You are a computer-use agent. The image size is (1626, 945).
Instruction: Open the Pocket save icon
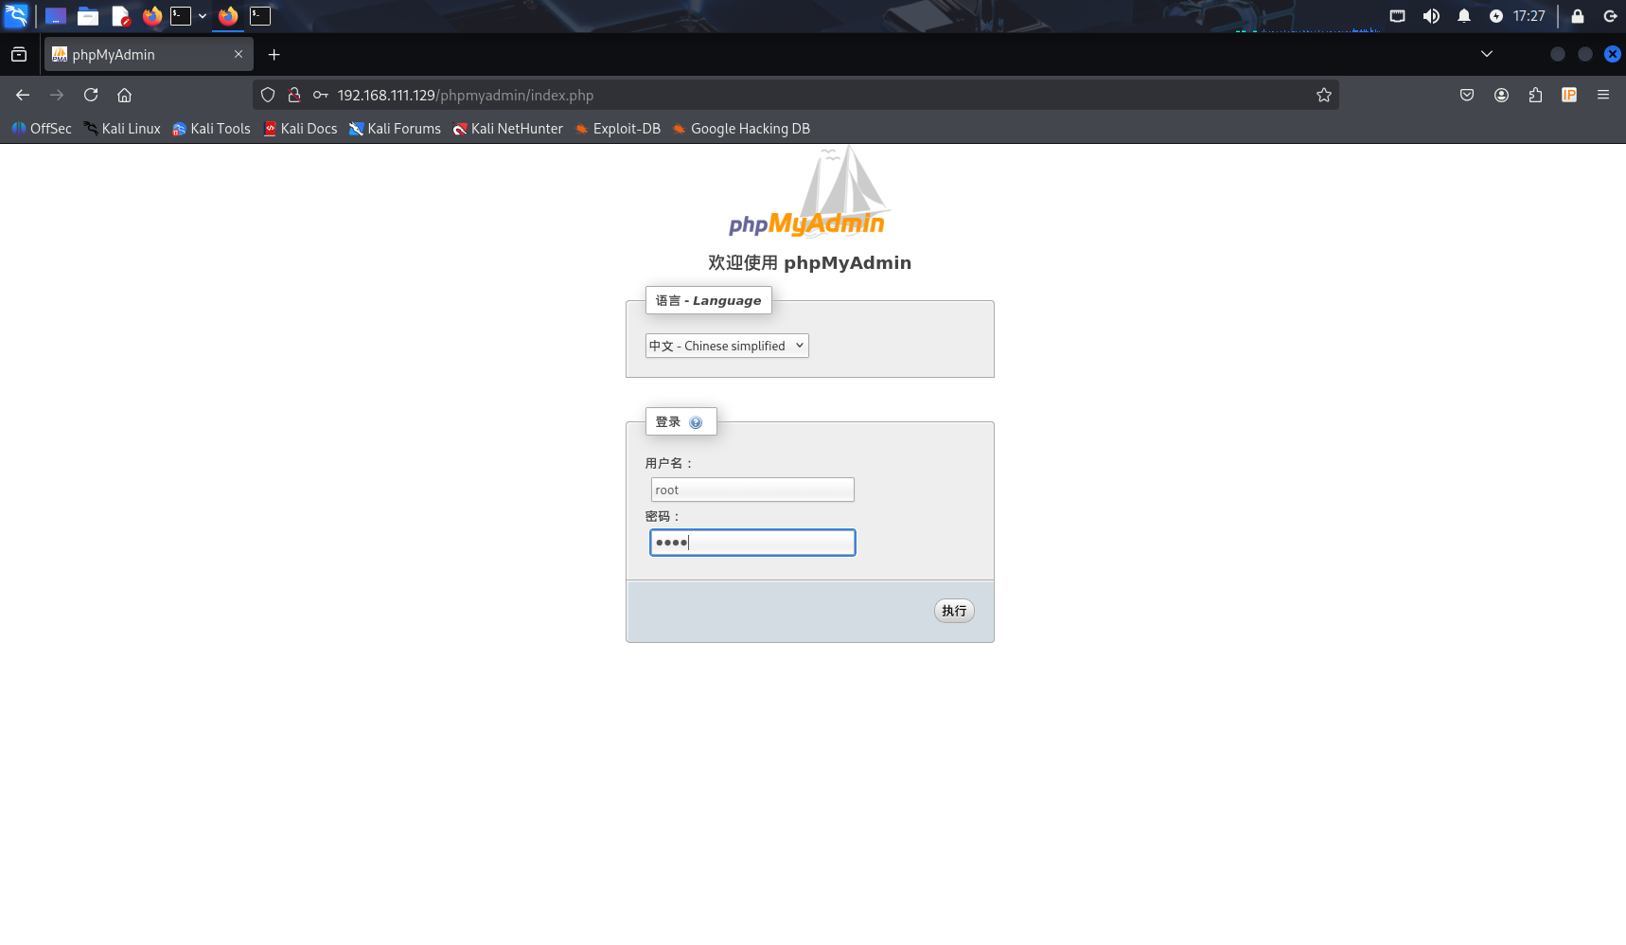click(x=1467, y=95)
